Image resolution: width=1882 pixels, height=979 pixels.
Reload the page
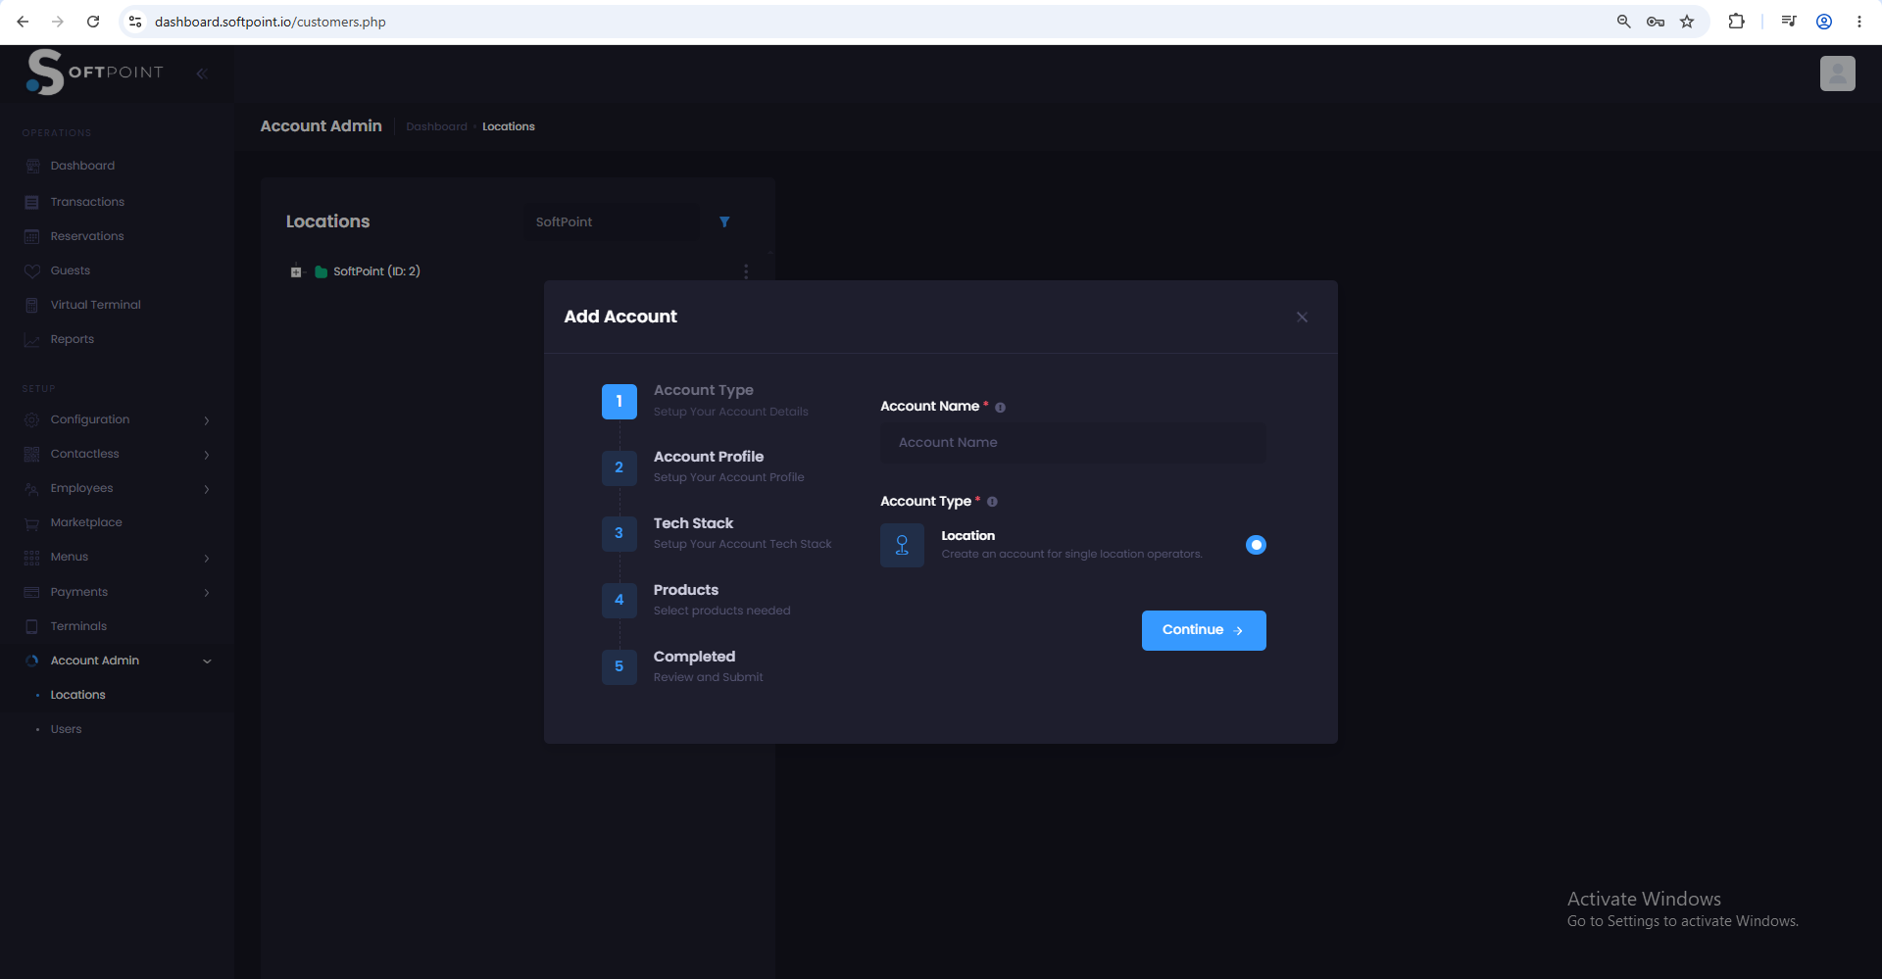click(x=93, y=22)
